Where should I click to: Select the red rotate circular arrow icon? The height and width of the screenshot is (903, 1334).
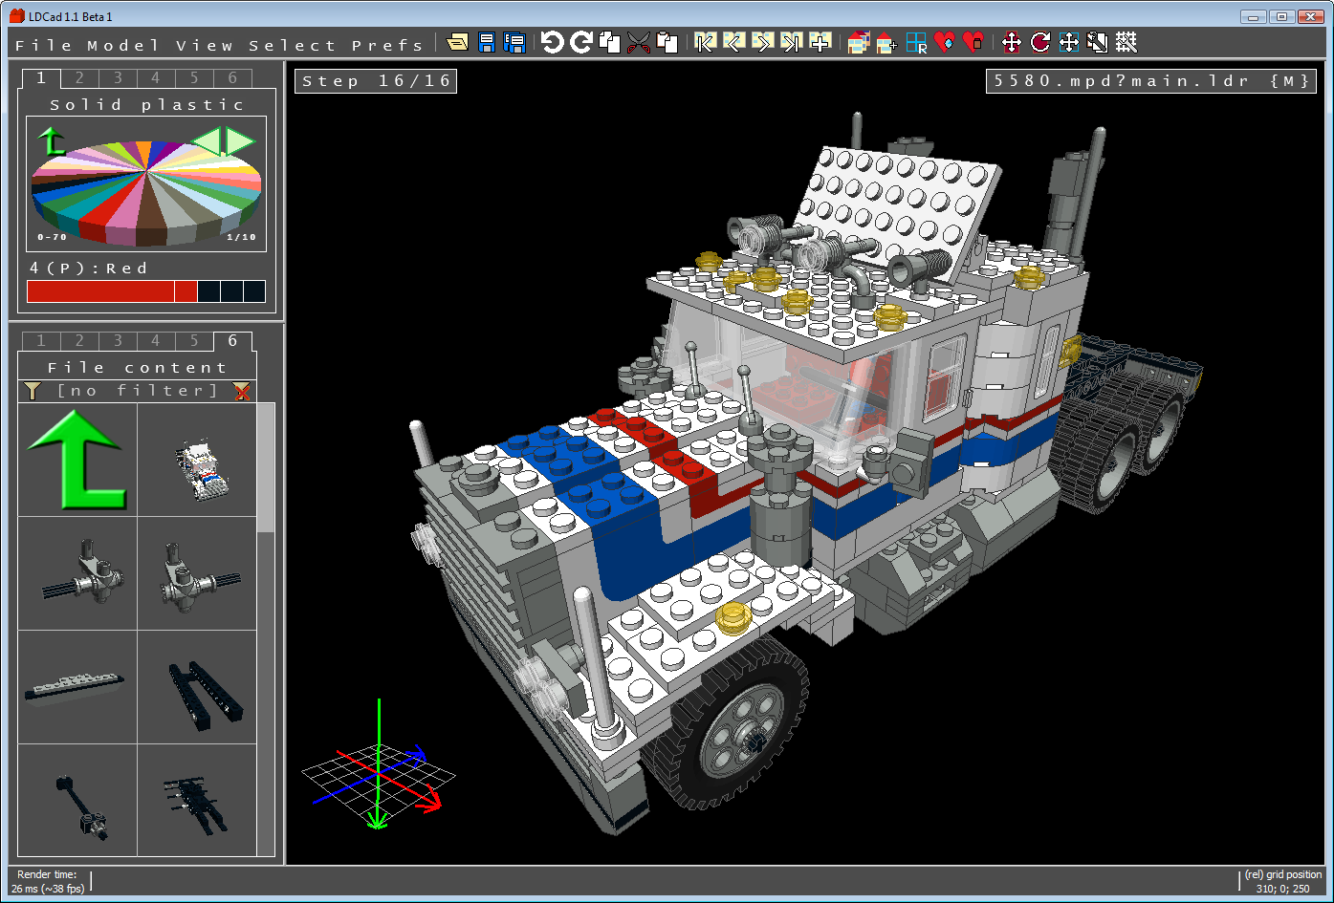click(1040, 42)
